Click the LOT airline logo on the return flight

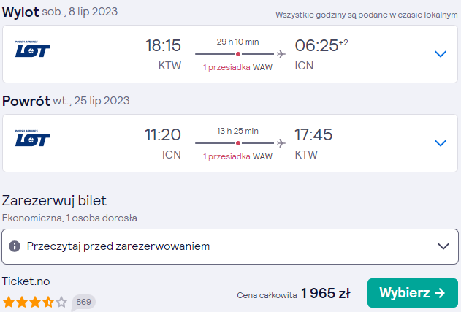tap(33, 138)
